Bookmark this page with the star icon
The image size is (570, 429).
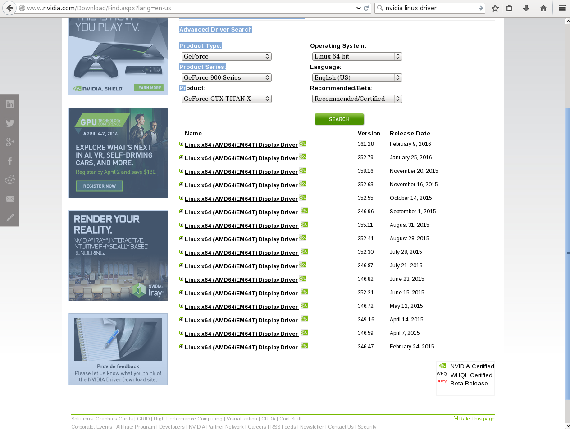(x=495, y=8)
